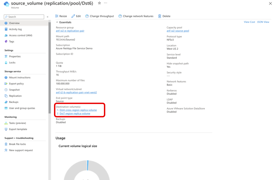Open the more options ellipsis
The height and width of the screenshot is (180, 276).
(x=106, y=3)
